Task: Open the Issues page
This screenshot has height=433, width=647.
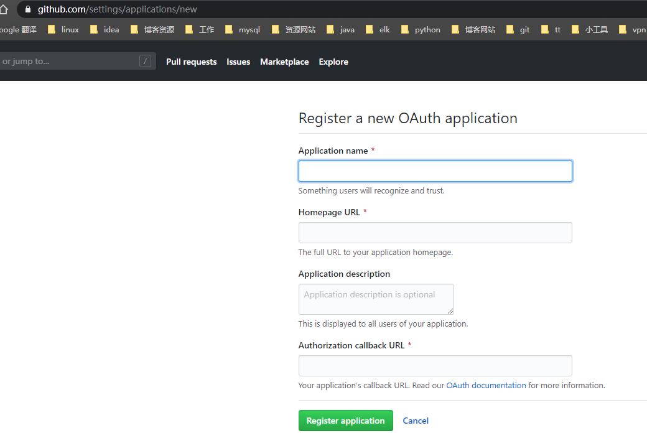Action: 238,62
